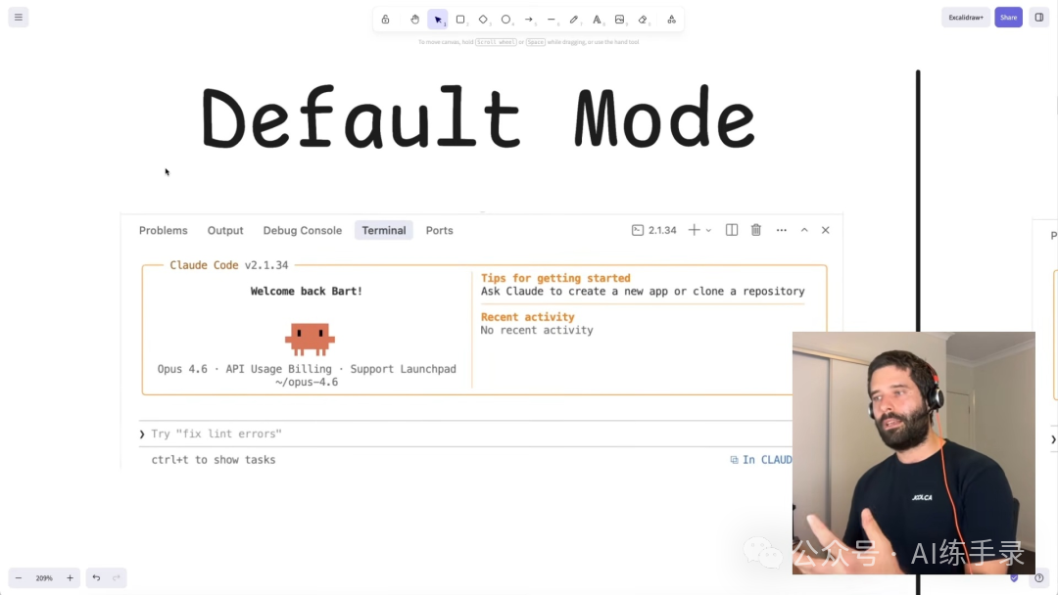Click the Share button
Viewport: 1058px width, 595px height.
(1008, 18)
